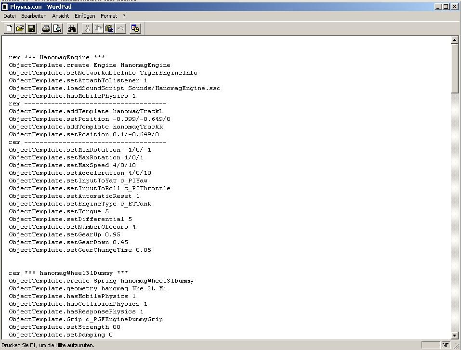Click the line 'setGearChangeTime 0.05'
This screenshot has height=350, width=461.
[x=80, y=250]
